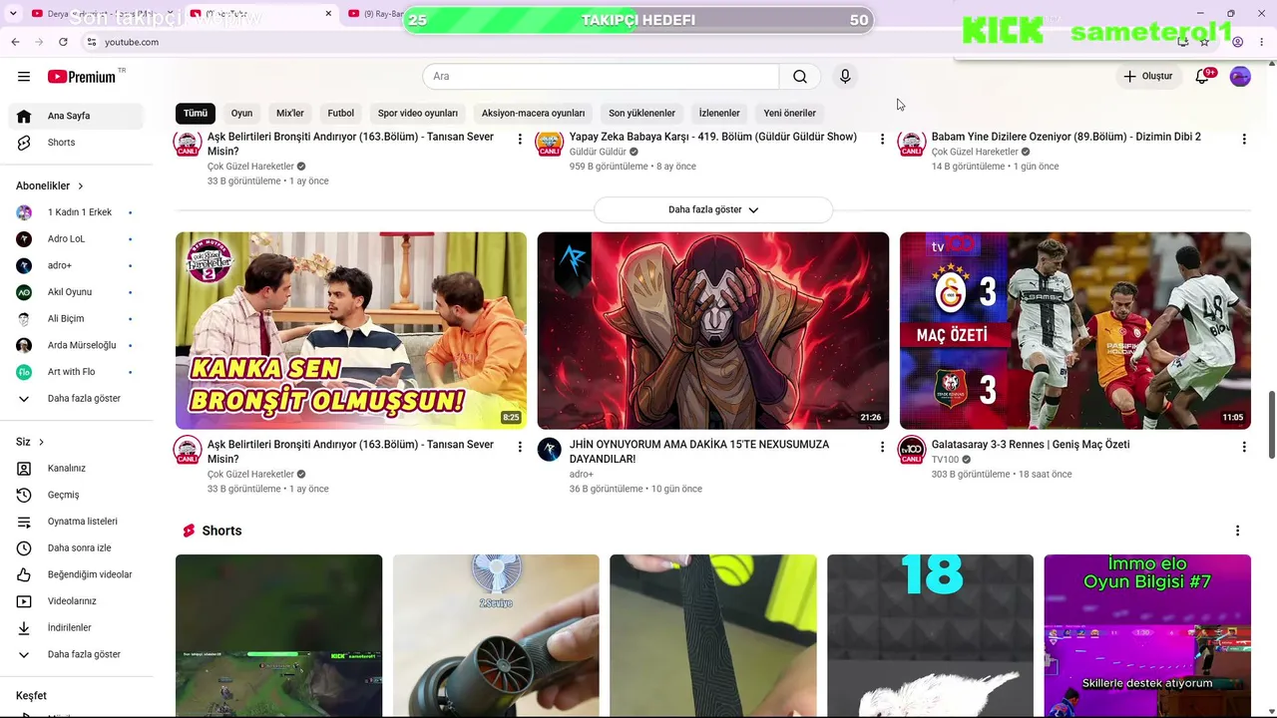Open Babam Yine Dizilere Özeniyor video title
The image size is (1277, 718).
click(x=1066, y=137)
